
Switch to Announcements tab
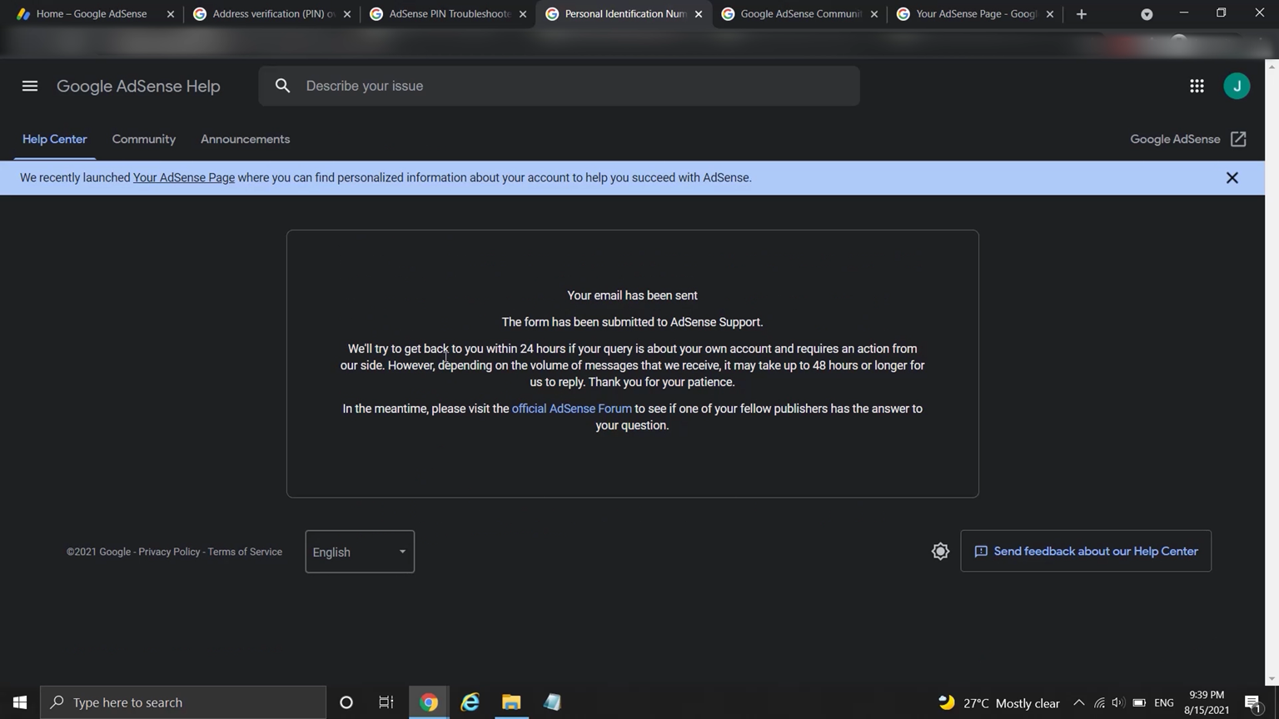click(x=245, y=139)
